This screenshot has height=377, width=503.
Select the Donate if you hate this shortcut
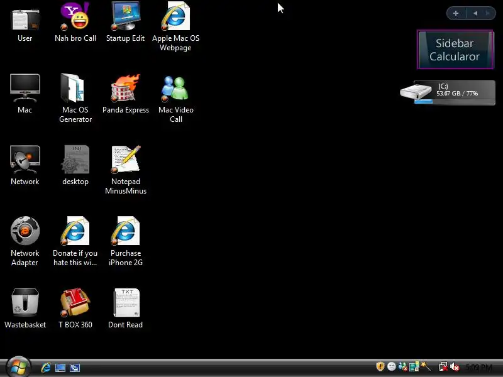pyautogui.click(x=75, y=242)
